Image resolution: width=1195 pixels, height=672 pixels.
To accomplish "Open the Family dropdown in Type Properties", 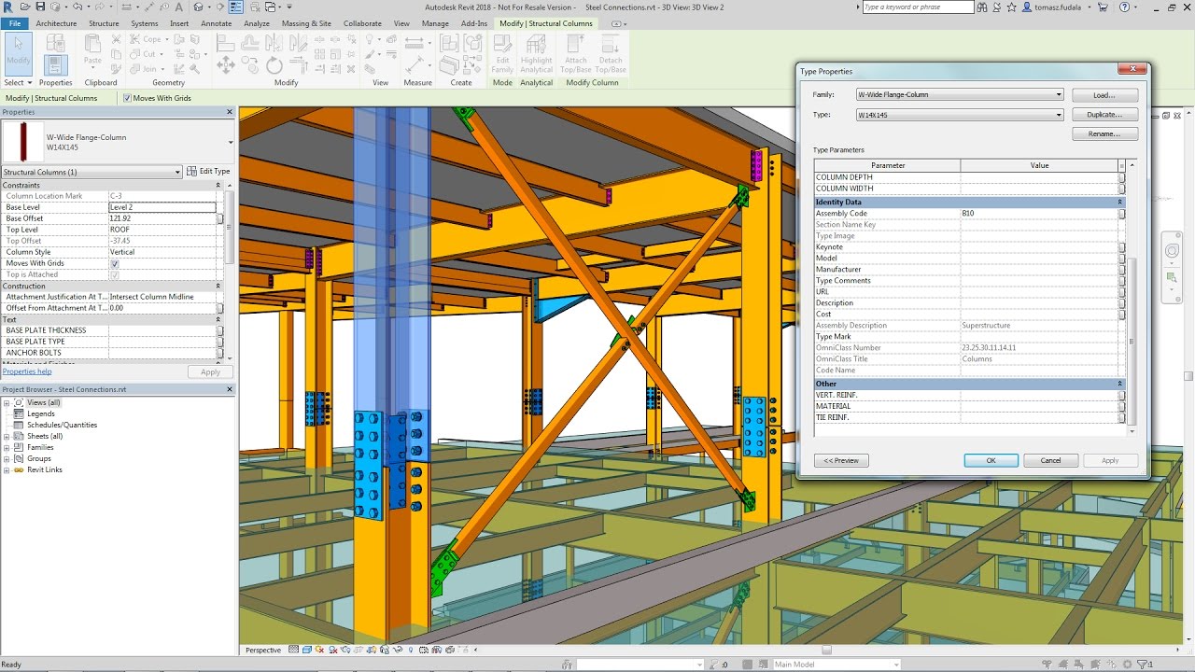I will click(x=960, y=94).
